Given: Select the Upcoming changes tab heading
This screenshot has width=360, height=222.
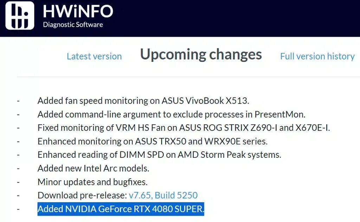Looking at the screenshot, I should [201, 55].
